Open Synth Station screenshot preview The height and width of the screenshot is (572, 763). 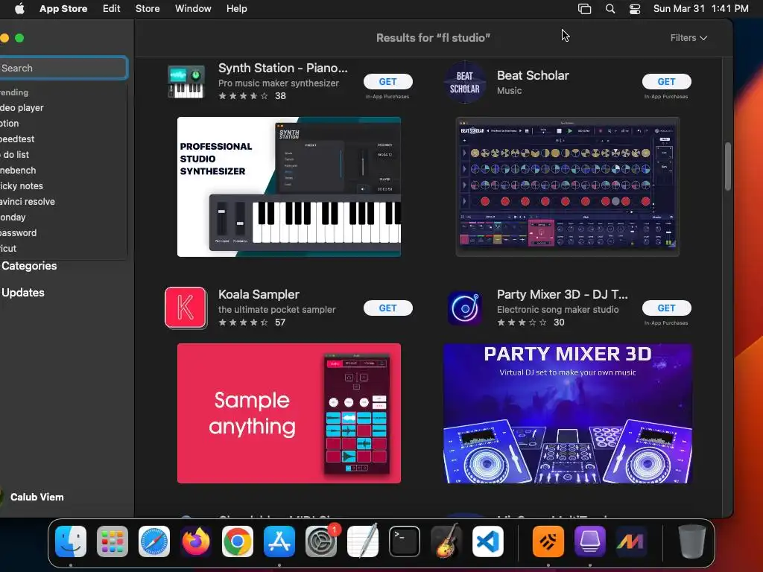(289, 187)
